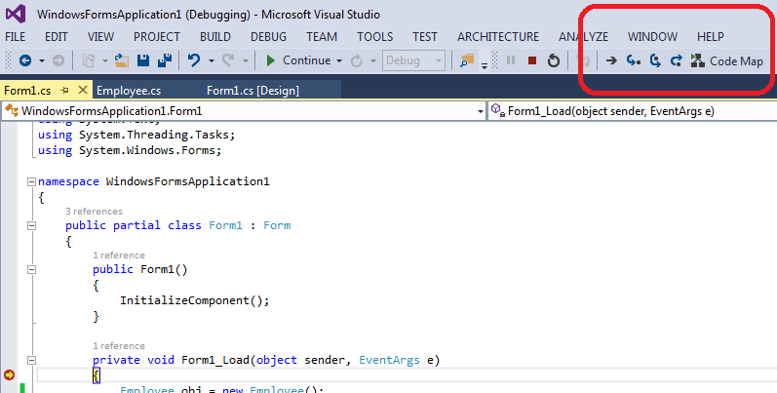Close the Form1.cs tab
The height and width of the screenshot is (393, 777).
point(83,90)
